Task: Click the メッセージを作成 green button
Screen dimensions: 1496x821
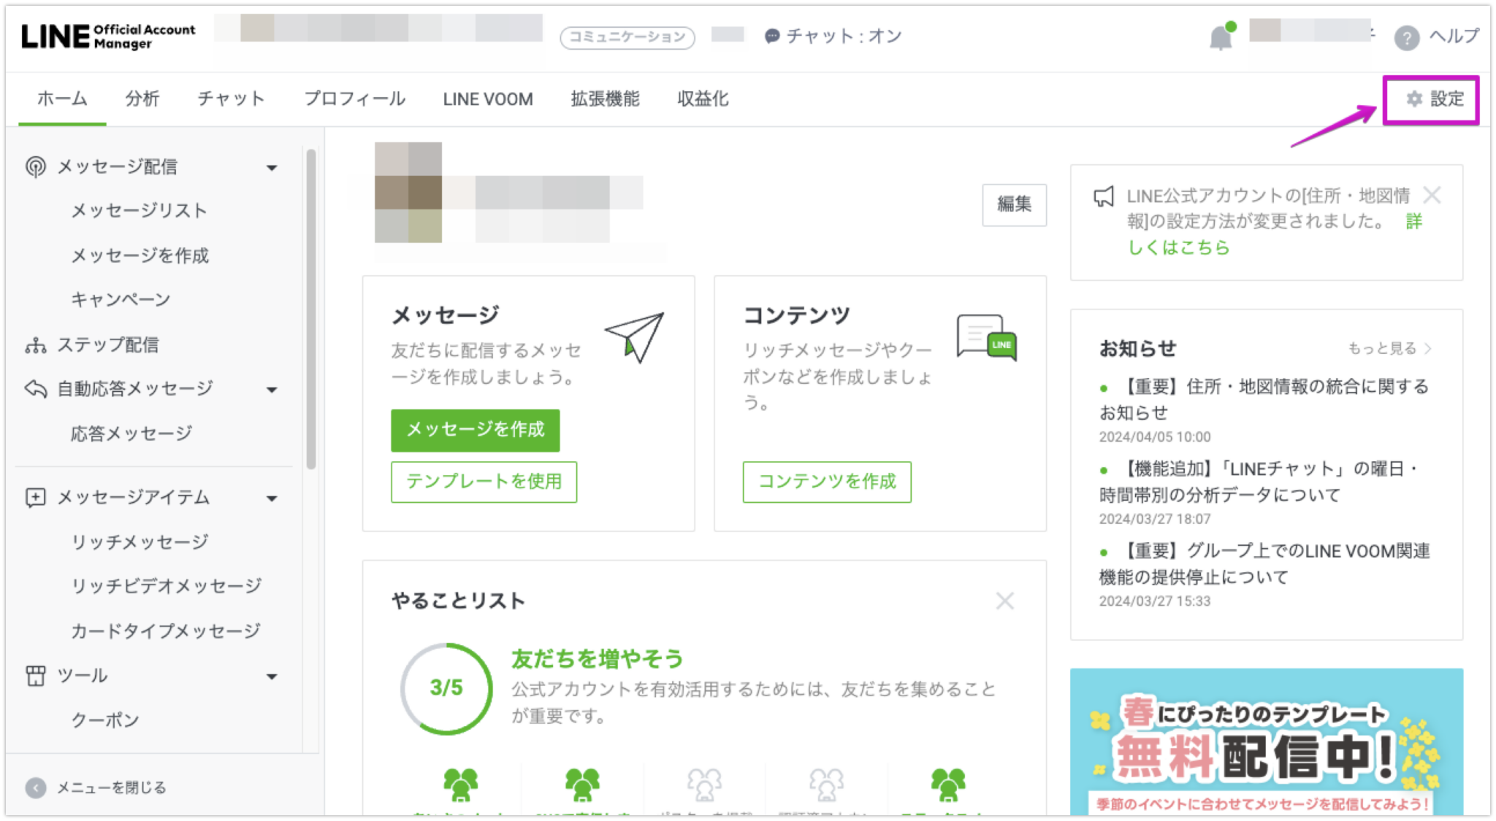Action: 476,431
